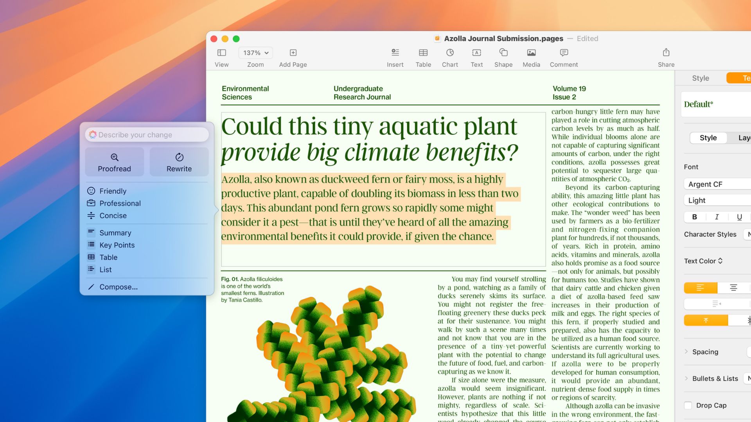Enable Bold formatting on selected text
Image resolution: width=751 pixels, height=422 pixels.
click(x=694, y=217)
